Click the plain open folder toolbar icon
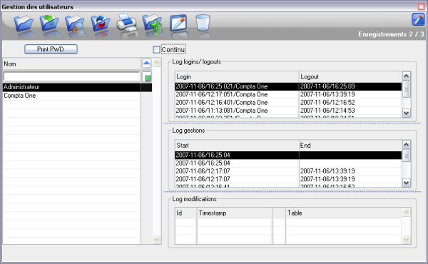 (24, 24)
